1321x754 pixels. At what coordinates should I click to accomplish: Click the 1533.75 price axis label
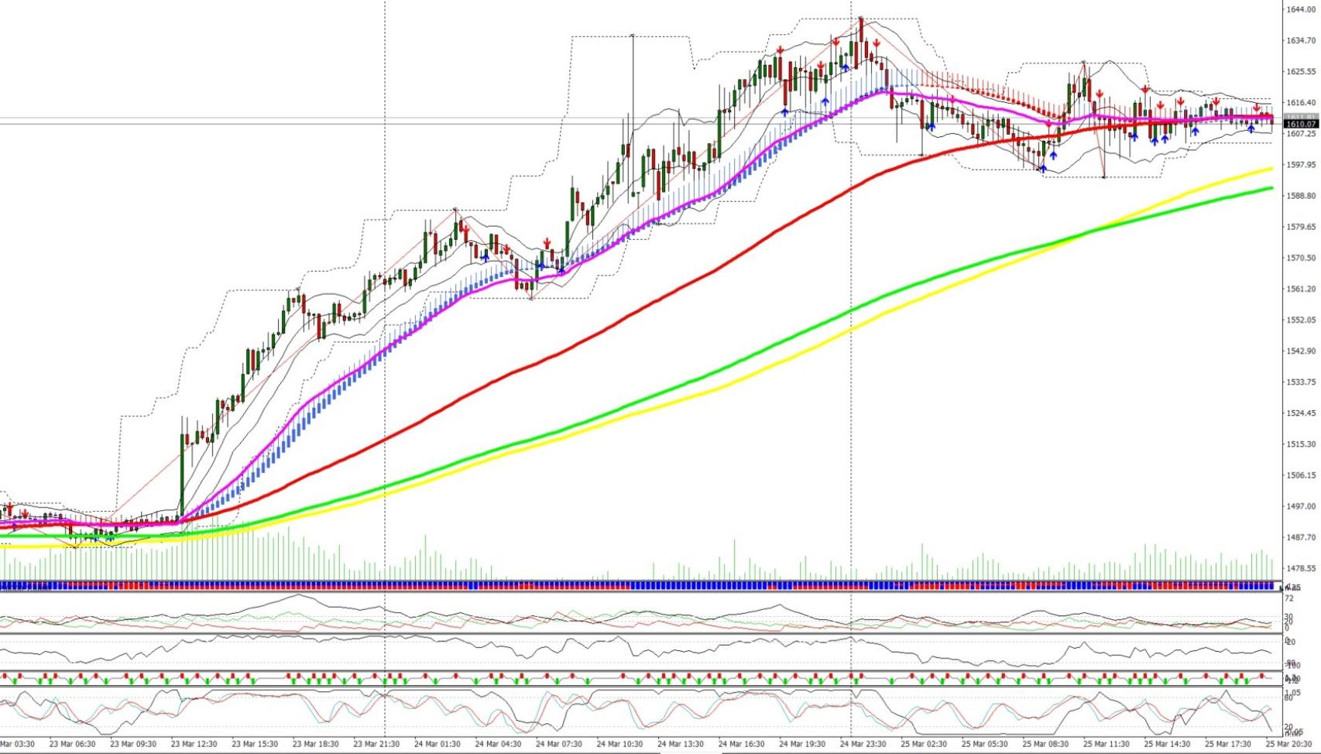coord(1301,382)
